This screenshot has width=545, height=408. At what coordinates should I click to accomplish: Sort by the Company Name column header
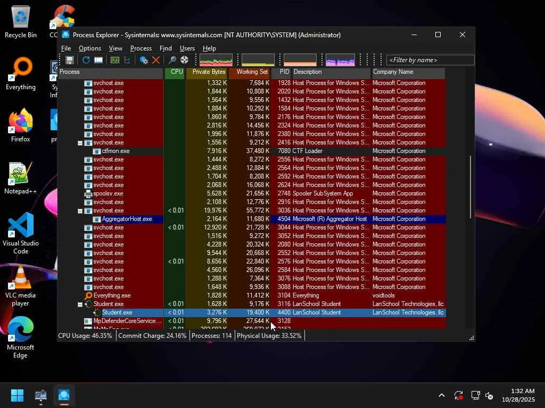408,72
